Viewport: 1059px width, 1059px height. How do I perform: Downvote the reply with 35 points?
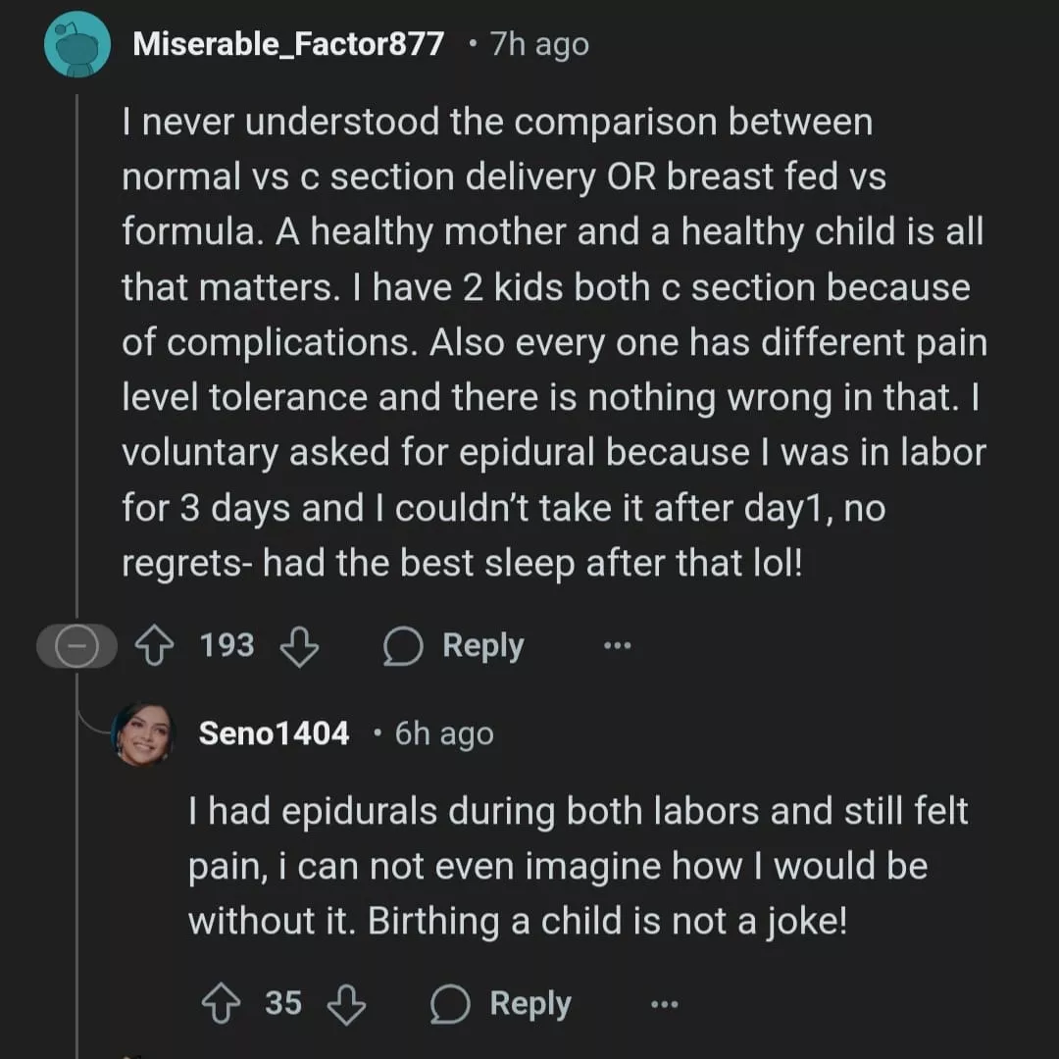[346, 1004]
